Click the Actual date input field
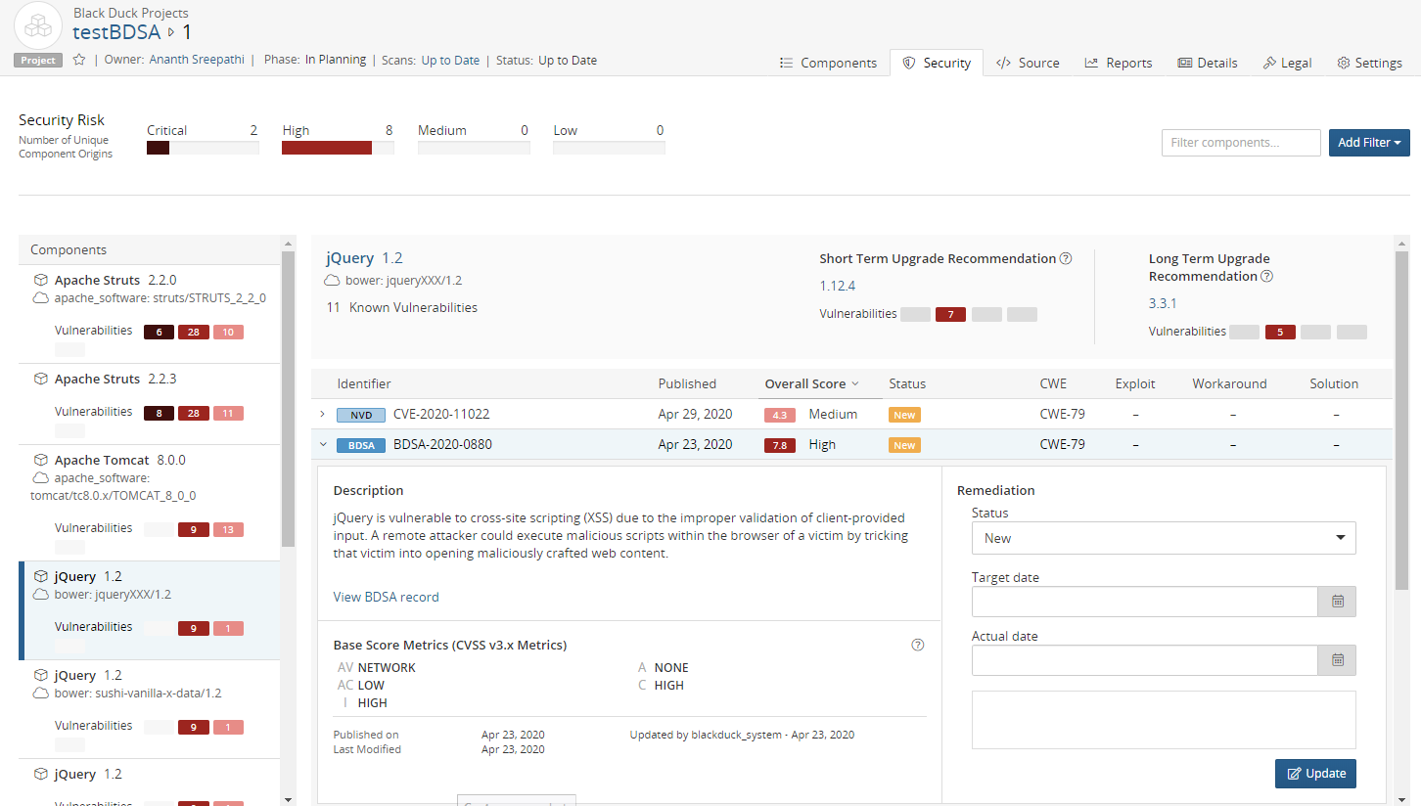 (x=1145, y=660)
